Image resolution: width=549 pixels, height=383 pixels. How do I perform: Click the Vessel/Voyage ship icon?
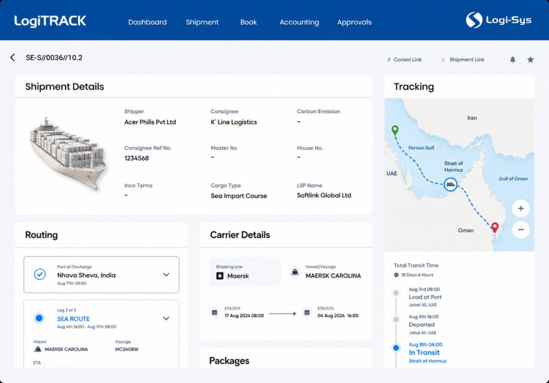coord(295,272)
